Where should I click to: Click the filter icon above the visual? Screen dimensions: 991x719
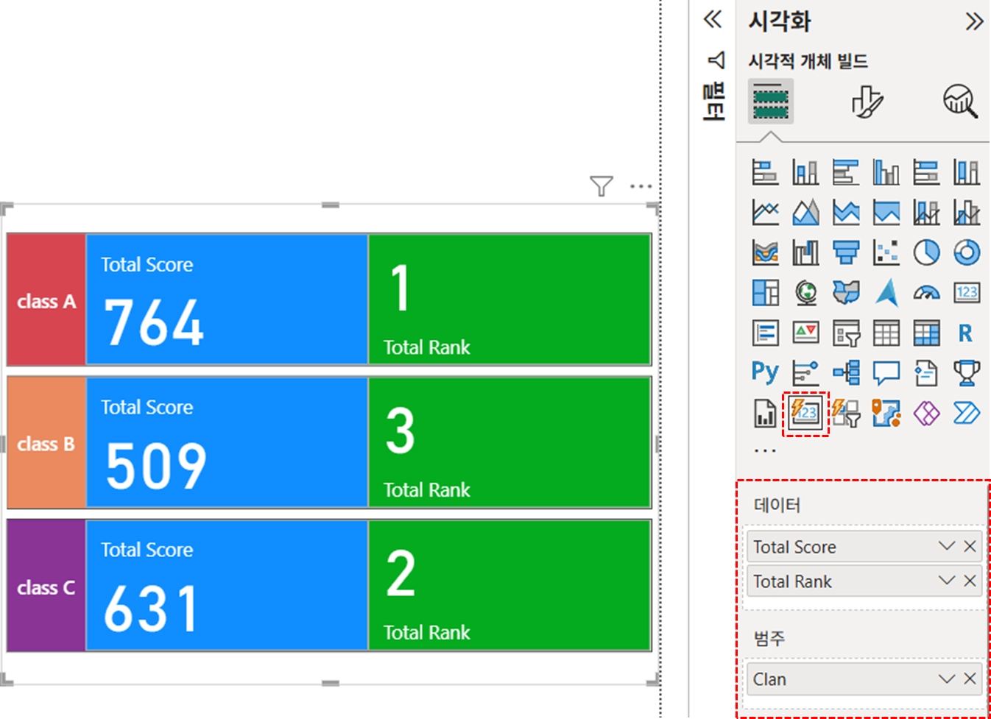coord(601,186)
